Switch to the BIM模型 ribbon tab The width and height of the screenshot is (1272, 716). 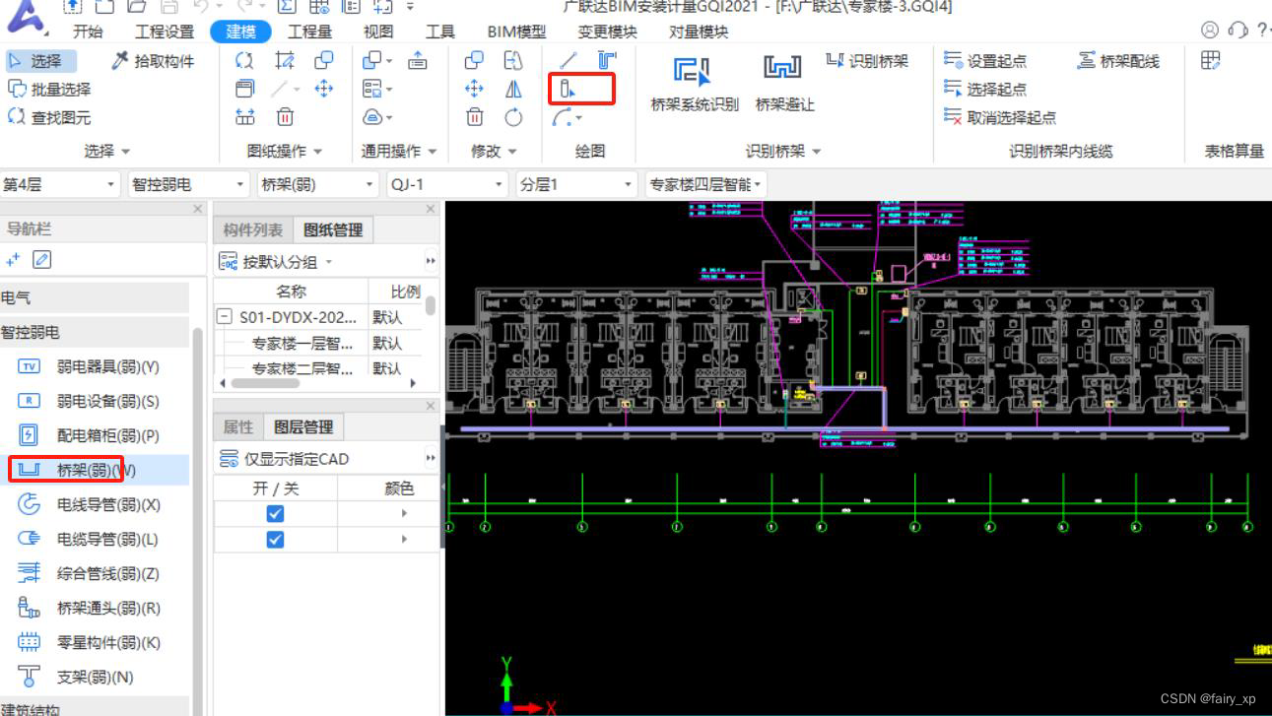point(516,32)
